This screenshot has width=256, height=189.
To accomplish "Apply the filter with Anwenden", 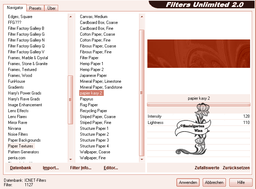I will pos(188,182).
